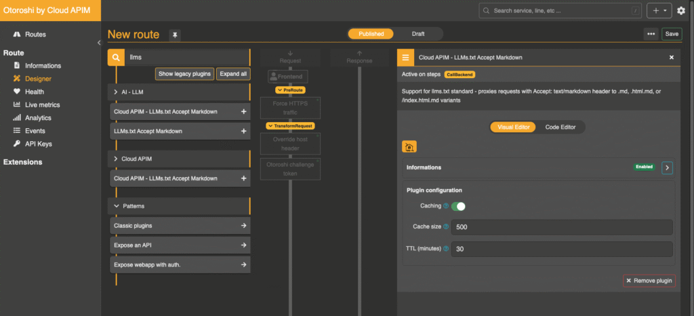Click the Remove plugin button
694x316 pixels.
click(649, 281)
